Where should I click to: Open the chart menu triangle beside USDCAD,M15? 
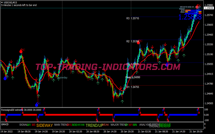click(2, 2)
